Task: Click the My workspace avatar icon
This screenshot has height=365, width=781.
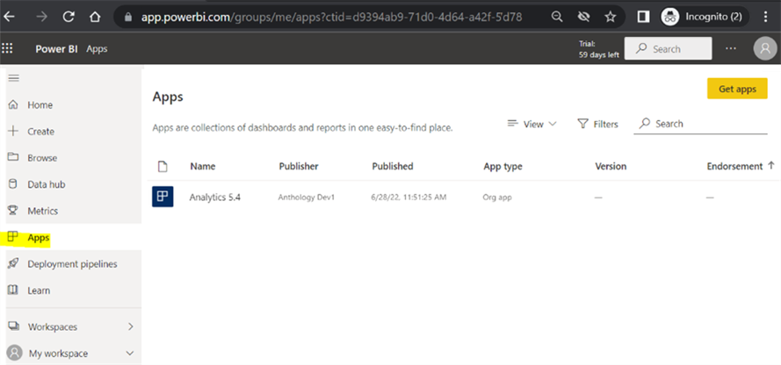Action: click(x=16, y=354)
